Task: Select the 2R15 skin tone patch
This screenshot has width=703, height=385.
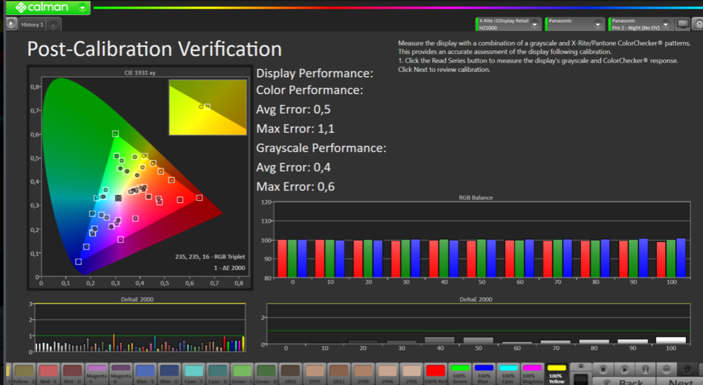Action: (x=290, y=373)
